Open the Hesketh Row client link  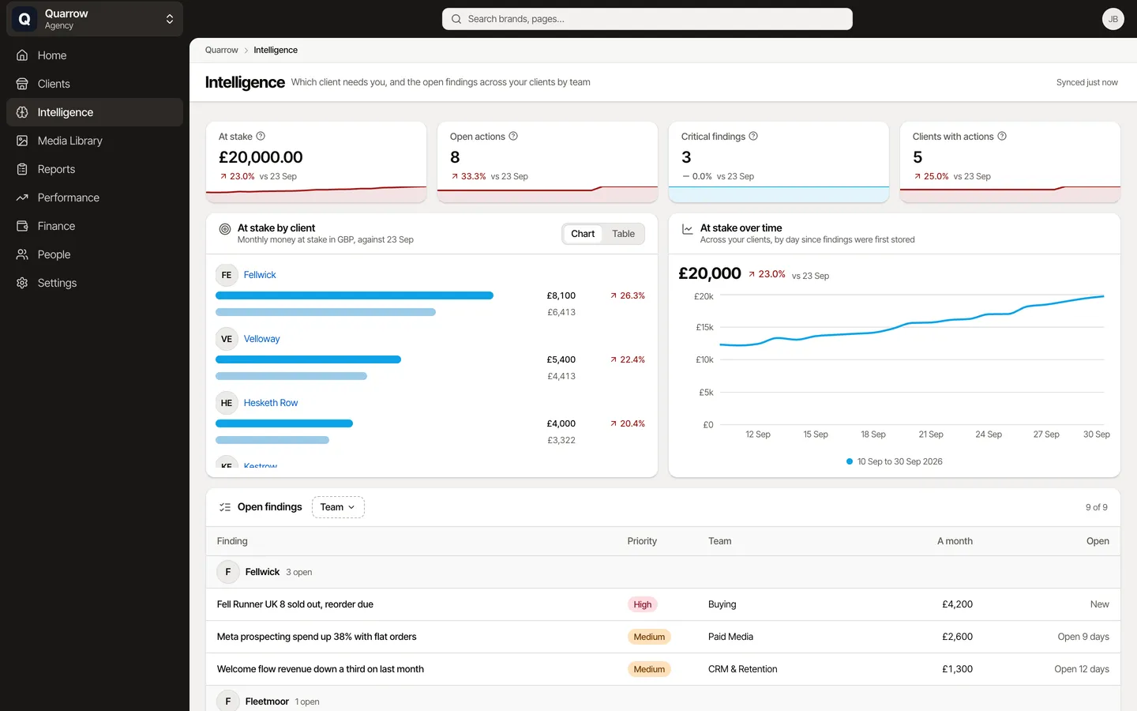(271, 403)
